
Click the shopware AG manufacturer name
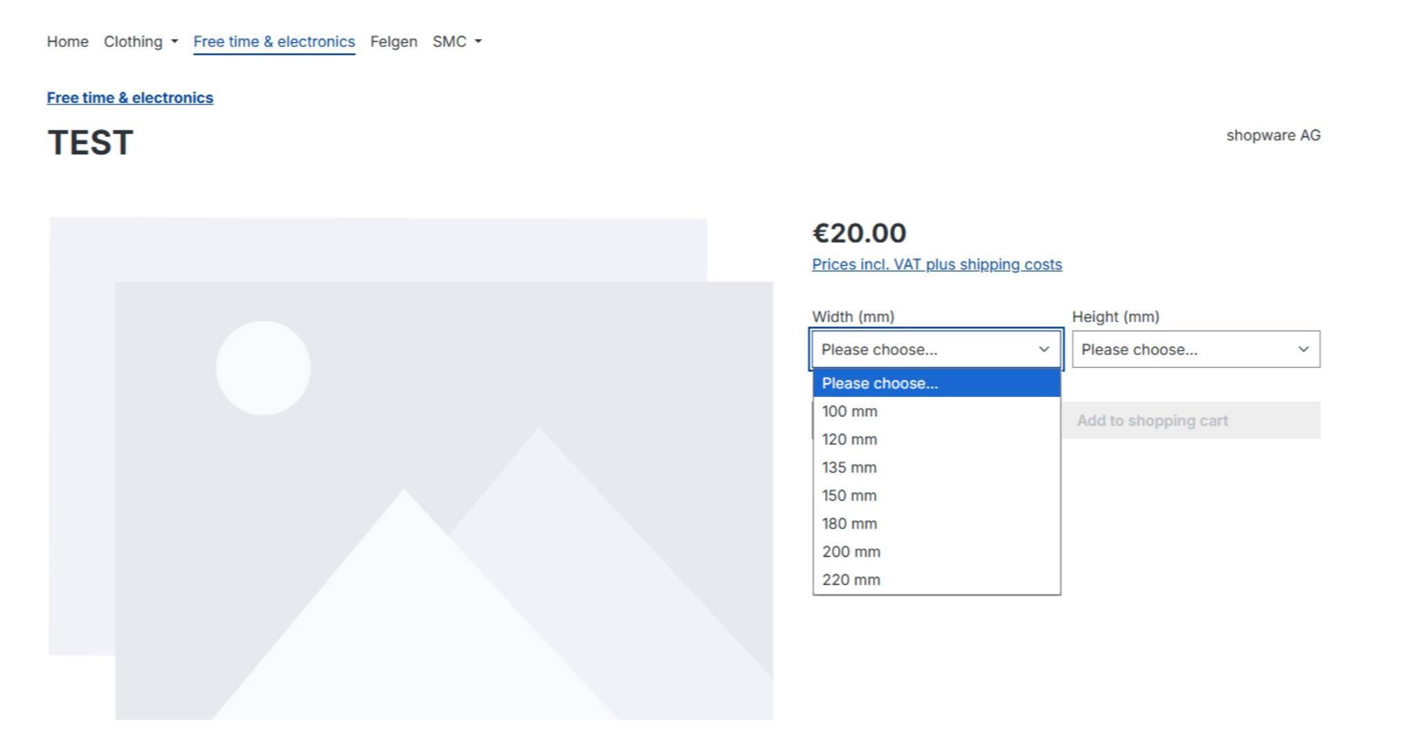click(x=1274, y=136)
